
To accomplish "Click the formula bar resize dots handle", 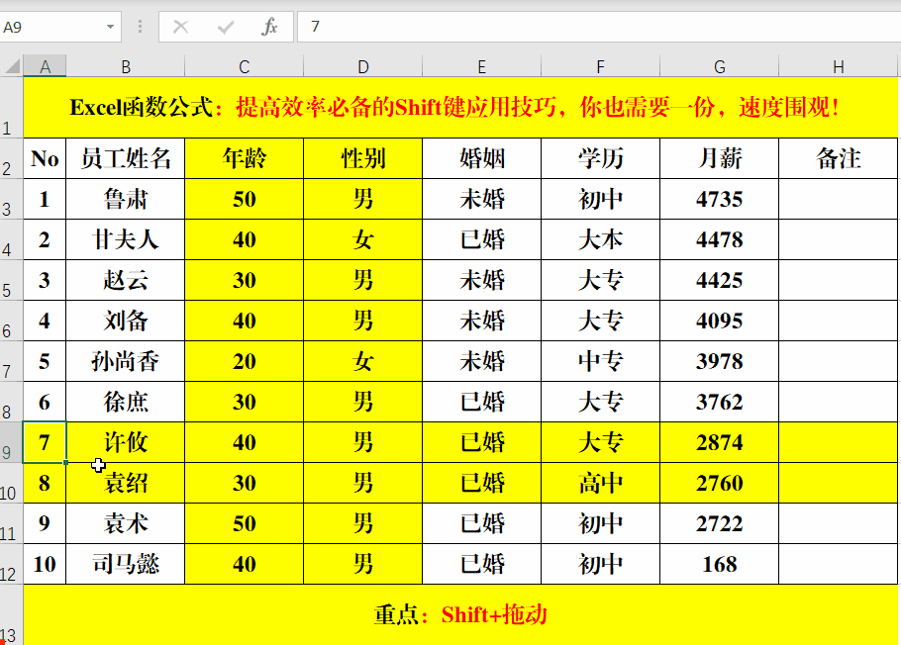I will tap(141, 27).
